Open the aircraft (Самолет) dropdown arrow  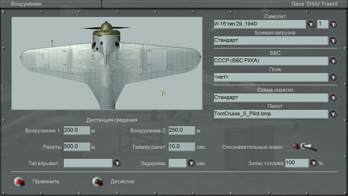pos(311,24)
